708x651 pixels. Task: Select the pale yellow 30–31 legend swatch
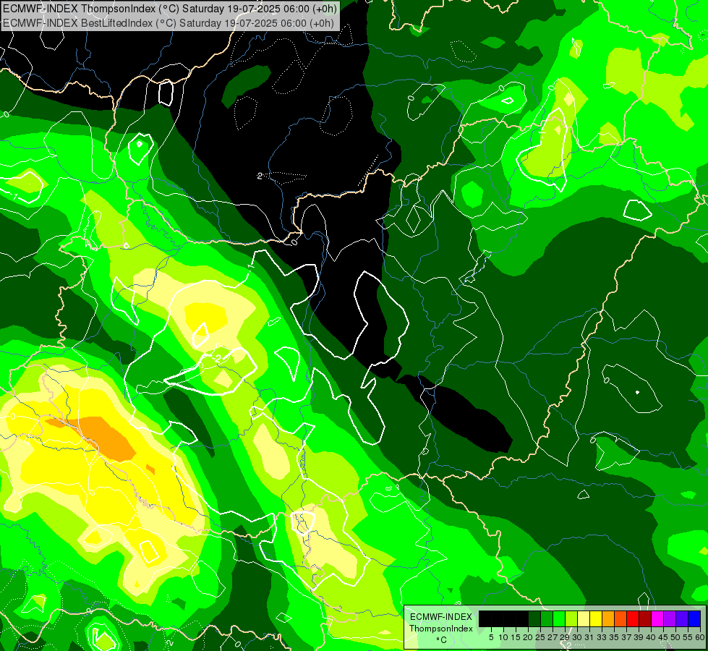584,618
